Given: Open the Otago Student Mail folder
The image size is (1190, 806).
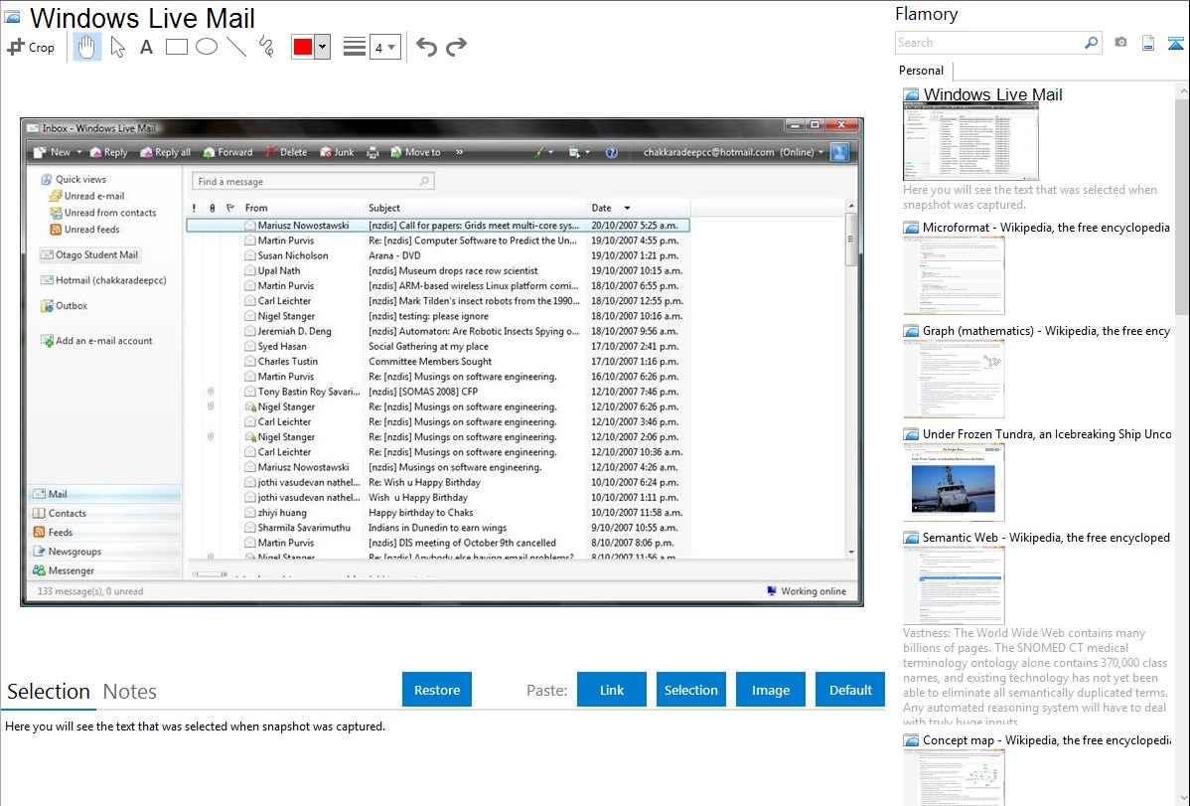Looking at the screenshot, I should pyautogui.click(x=89, y=255).
